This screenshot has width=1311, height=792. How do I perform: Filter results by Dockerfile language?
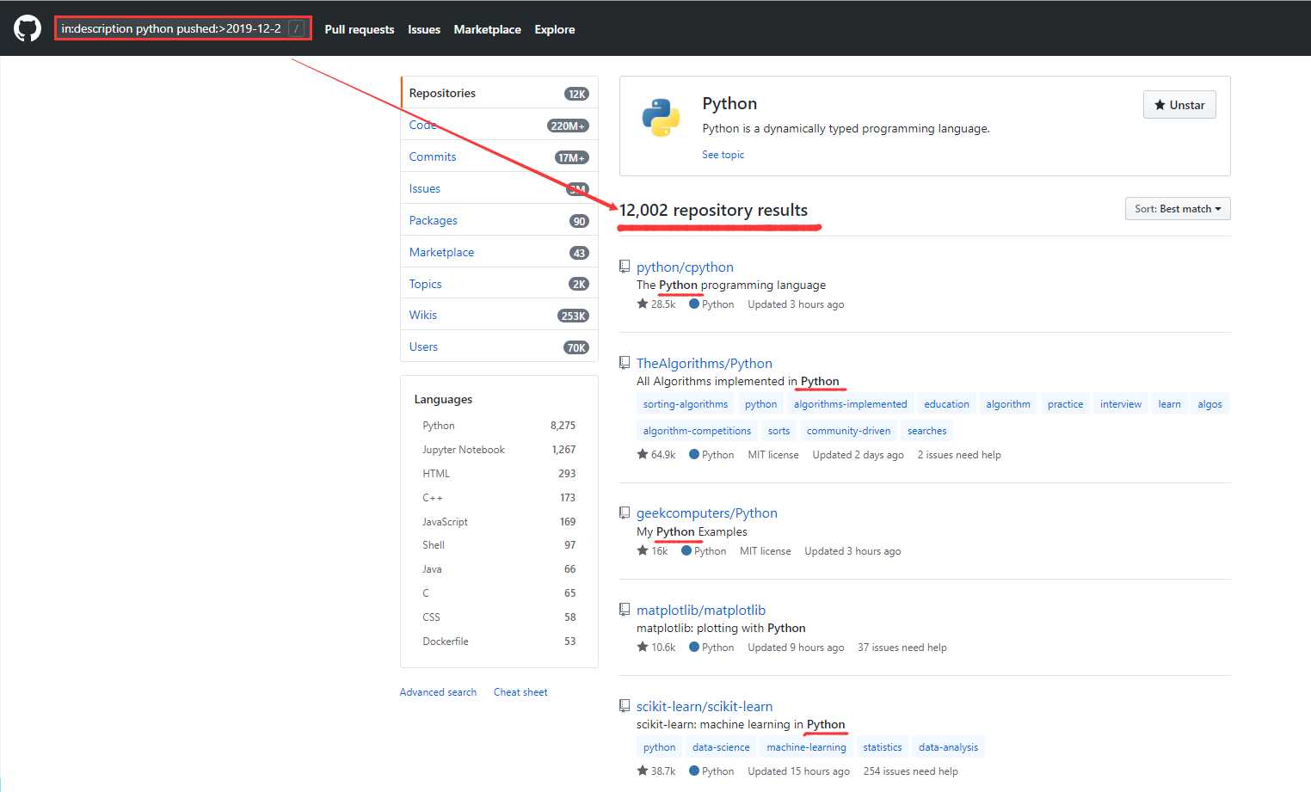tap(499, 642)
